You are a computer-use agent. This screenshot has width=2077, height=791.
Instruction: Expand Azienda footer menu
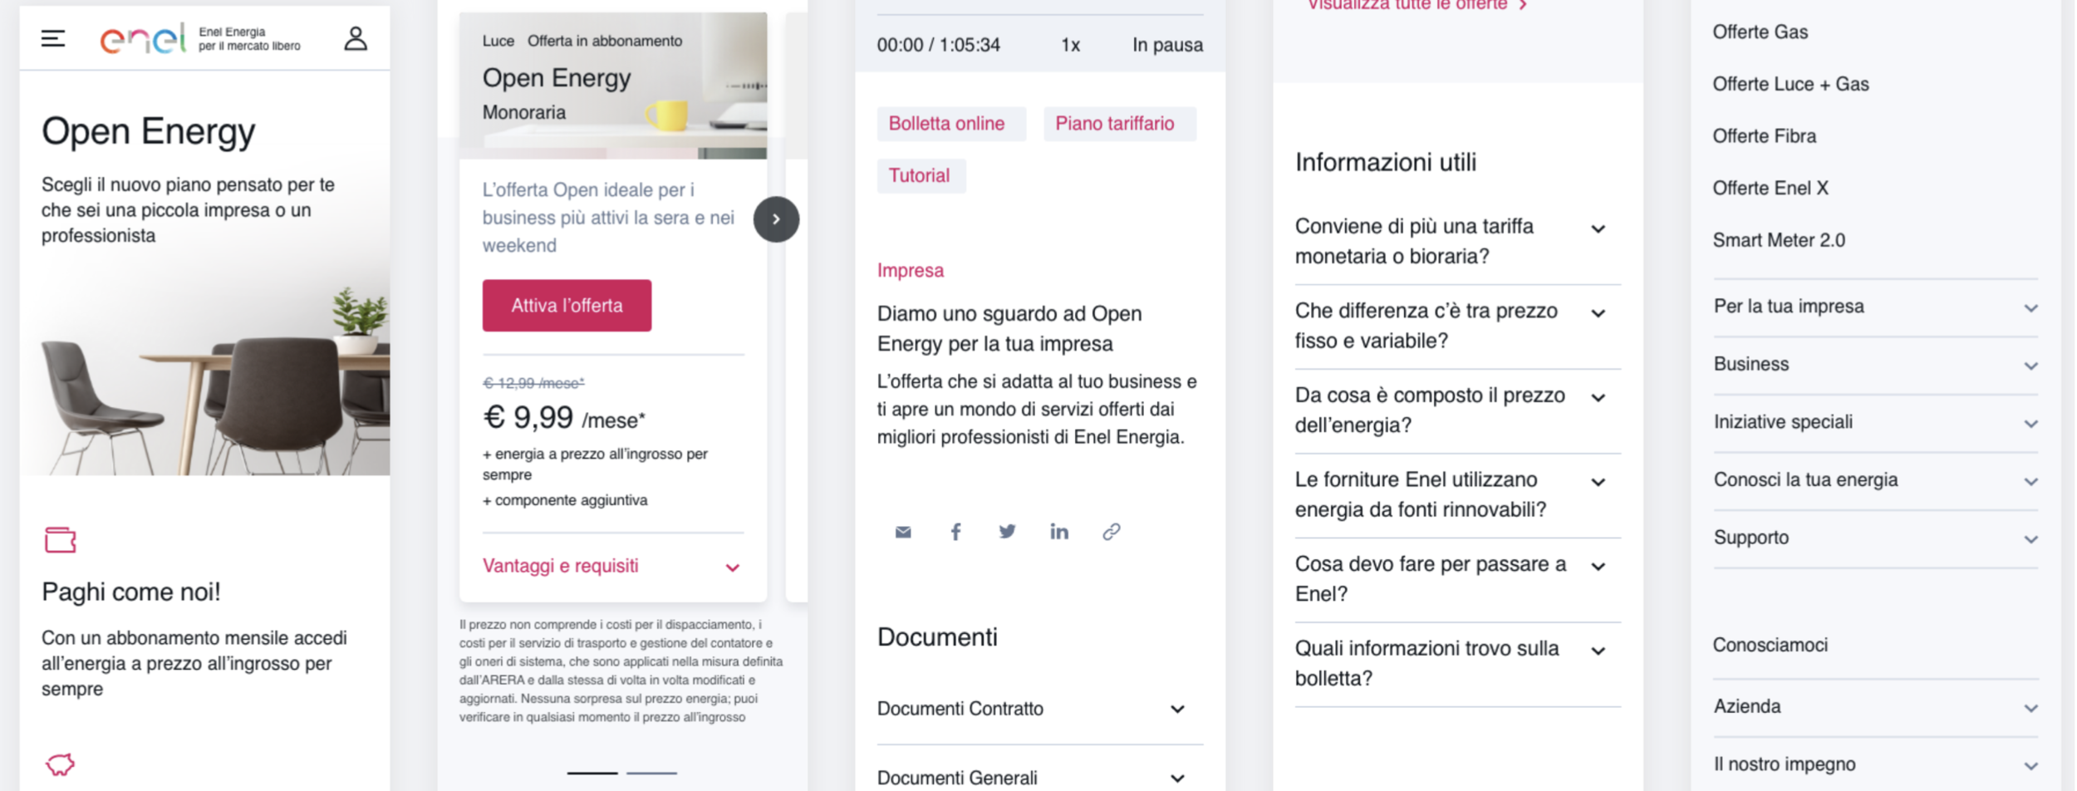click(x=1875, y=708)
